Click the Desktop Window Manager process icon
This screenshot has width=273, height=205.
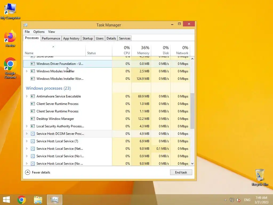tap(33, 119)
